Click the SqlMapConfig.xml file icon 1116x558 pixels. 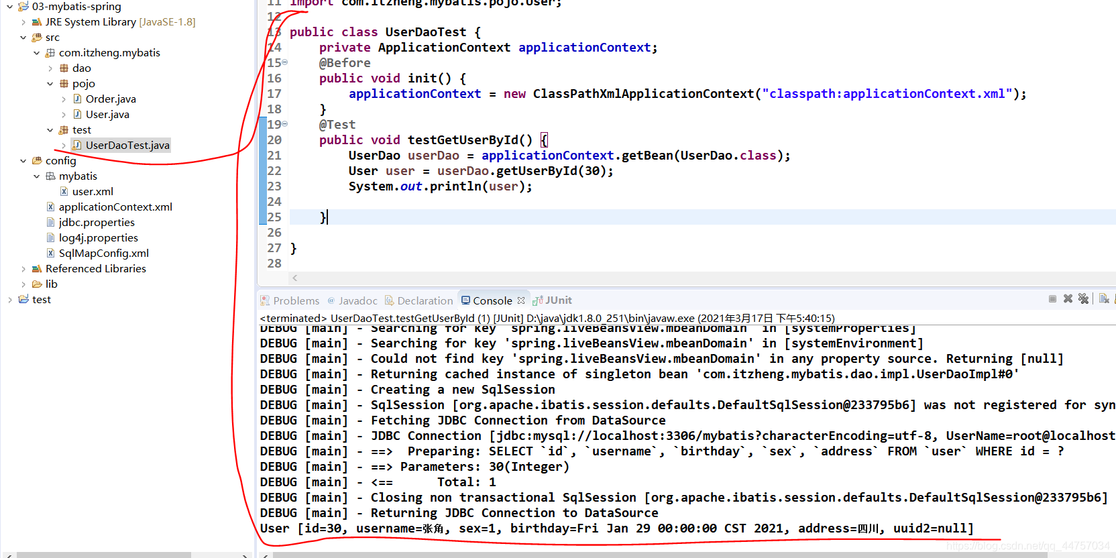coord(50,253)
